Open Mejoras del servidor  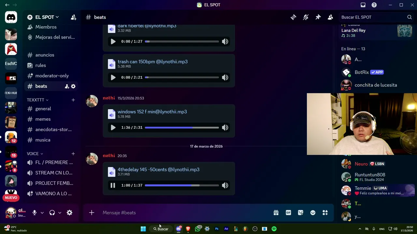(51, 37)
